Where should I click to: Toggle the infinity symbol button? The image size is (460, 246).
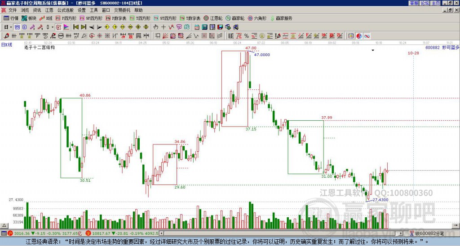point(367,36)
